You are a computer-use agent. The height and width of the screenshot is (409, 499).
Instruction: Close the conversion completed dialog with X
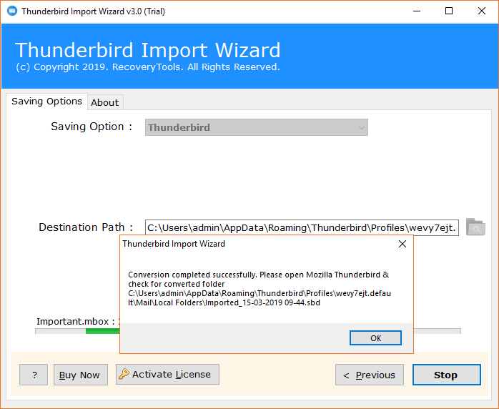coord(402,244)
